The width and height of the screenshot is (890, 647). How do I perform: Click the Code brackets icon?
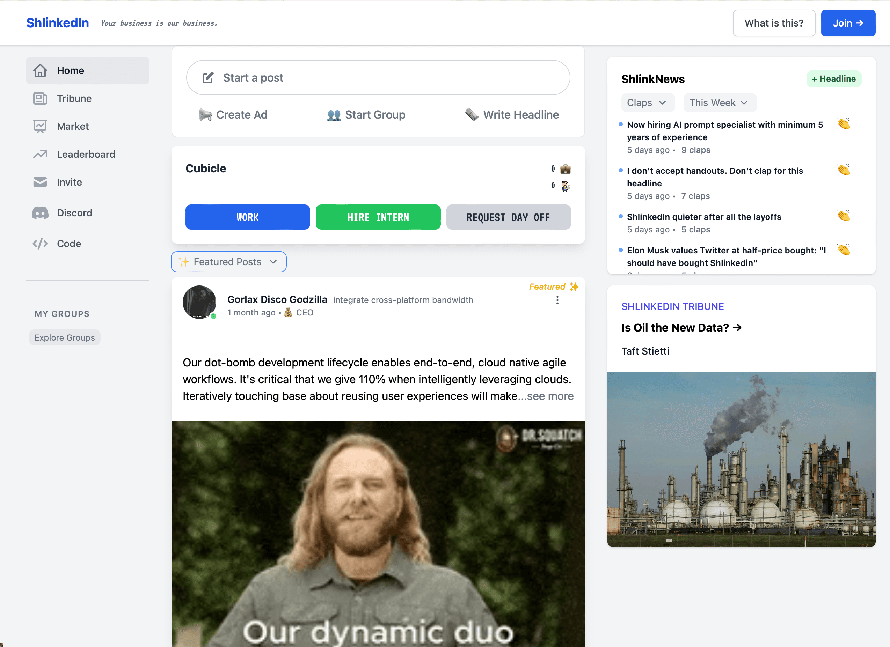pos(40,244)
